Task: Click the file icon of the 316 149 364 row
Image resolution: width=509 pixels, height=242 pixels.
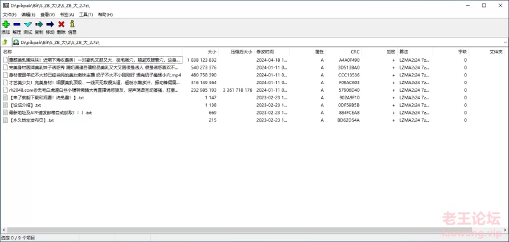Action: click(5, 83)
